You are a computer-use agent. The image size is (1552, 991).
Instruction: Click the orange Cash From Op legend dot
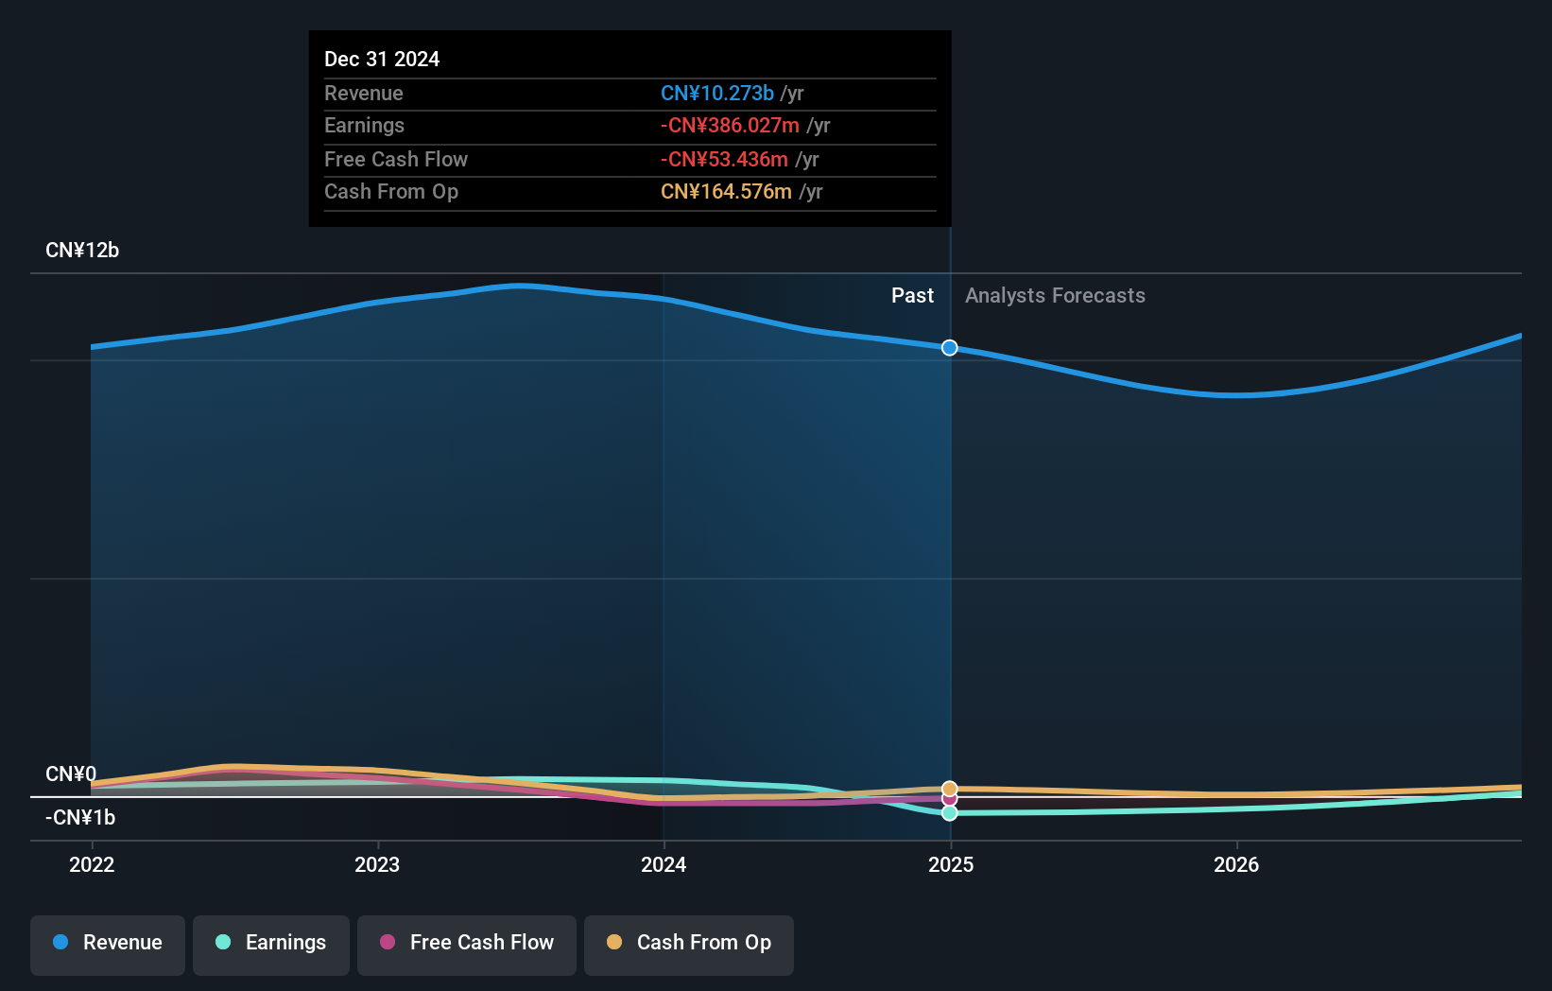pyautogui.click(x=614, y=943)
